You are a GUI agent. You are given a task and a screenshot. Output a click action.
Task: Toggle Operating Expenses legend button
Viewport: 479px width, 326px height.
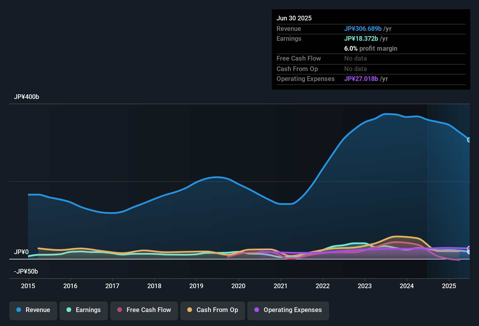288,310
